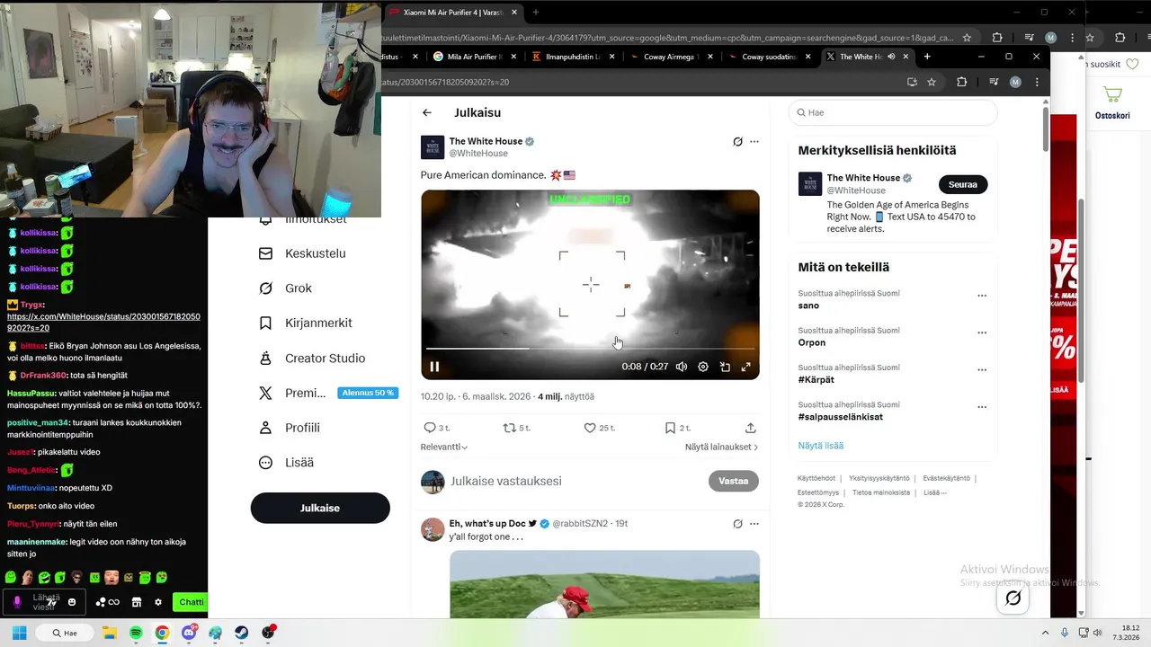Open the Trygx tweet link in chat
This screenshot has height=647, width=1151.
[x=103, y=323]
